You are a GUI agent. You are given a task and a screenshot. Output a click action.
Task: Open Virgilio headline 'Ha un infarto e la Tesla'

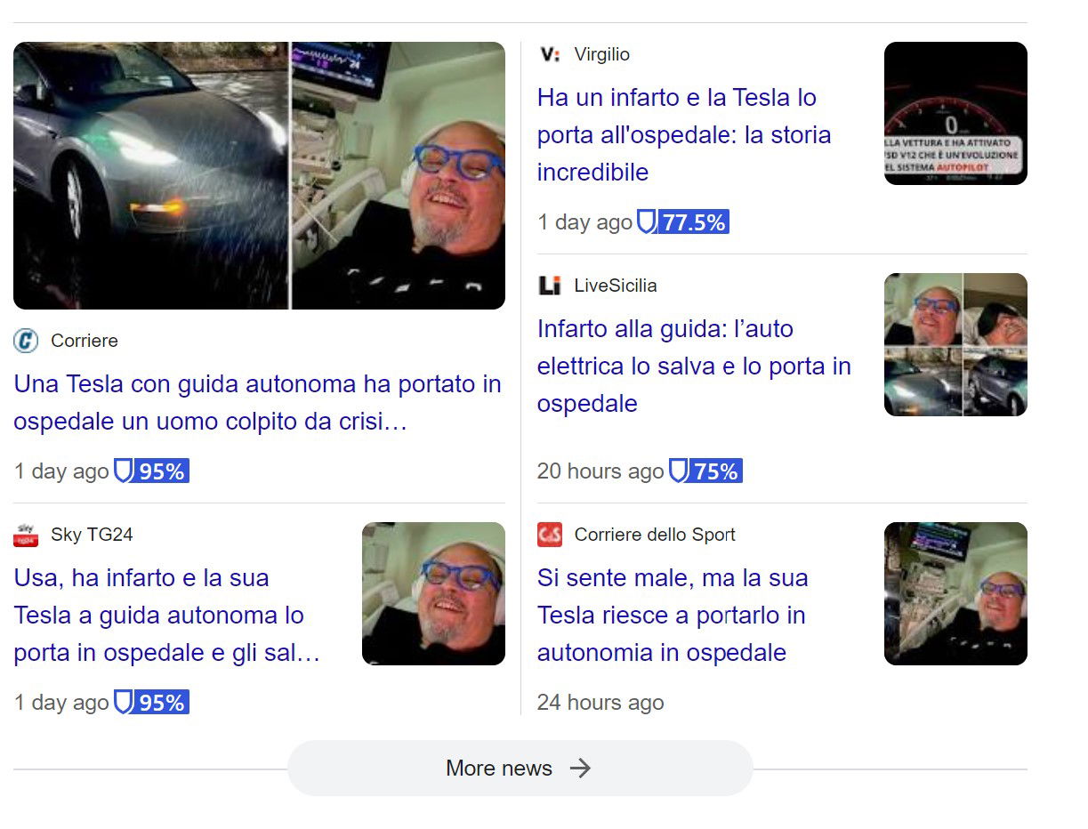683,134
